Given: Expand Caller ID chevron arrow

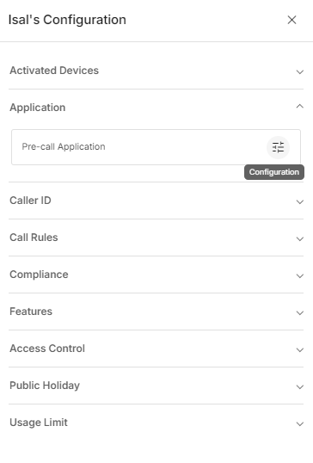Looking at the screenshot, I should click(x=300, y=202).
